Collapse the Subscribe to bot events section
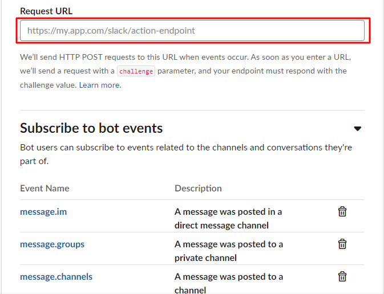 click(x=358, y=129)
